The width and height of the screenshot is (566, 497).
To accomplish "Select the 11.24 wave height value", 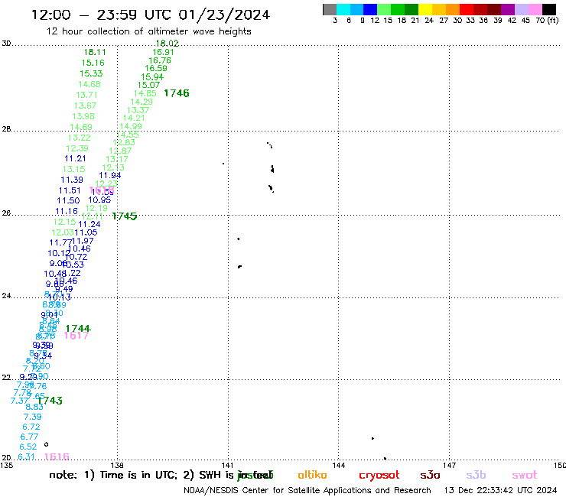I will point(89,225).
